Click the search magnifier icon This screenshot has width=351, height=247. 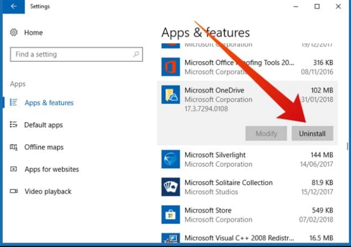click(136, 54)
